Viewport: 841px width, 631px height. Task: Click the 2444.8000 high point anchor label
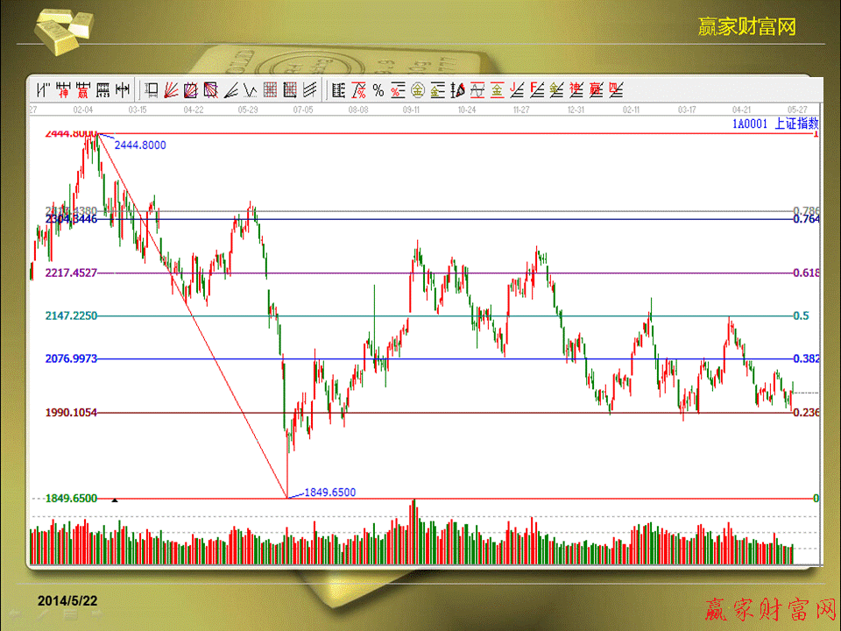(x=140, y=145)
